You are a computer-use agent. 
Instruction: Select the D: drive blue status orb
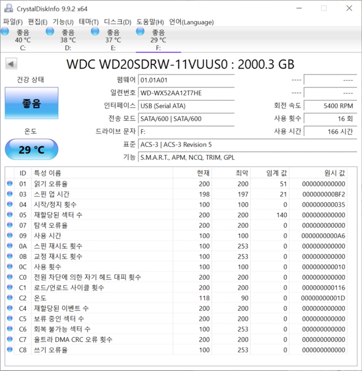point(50,31)
